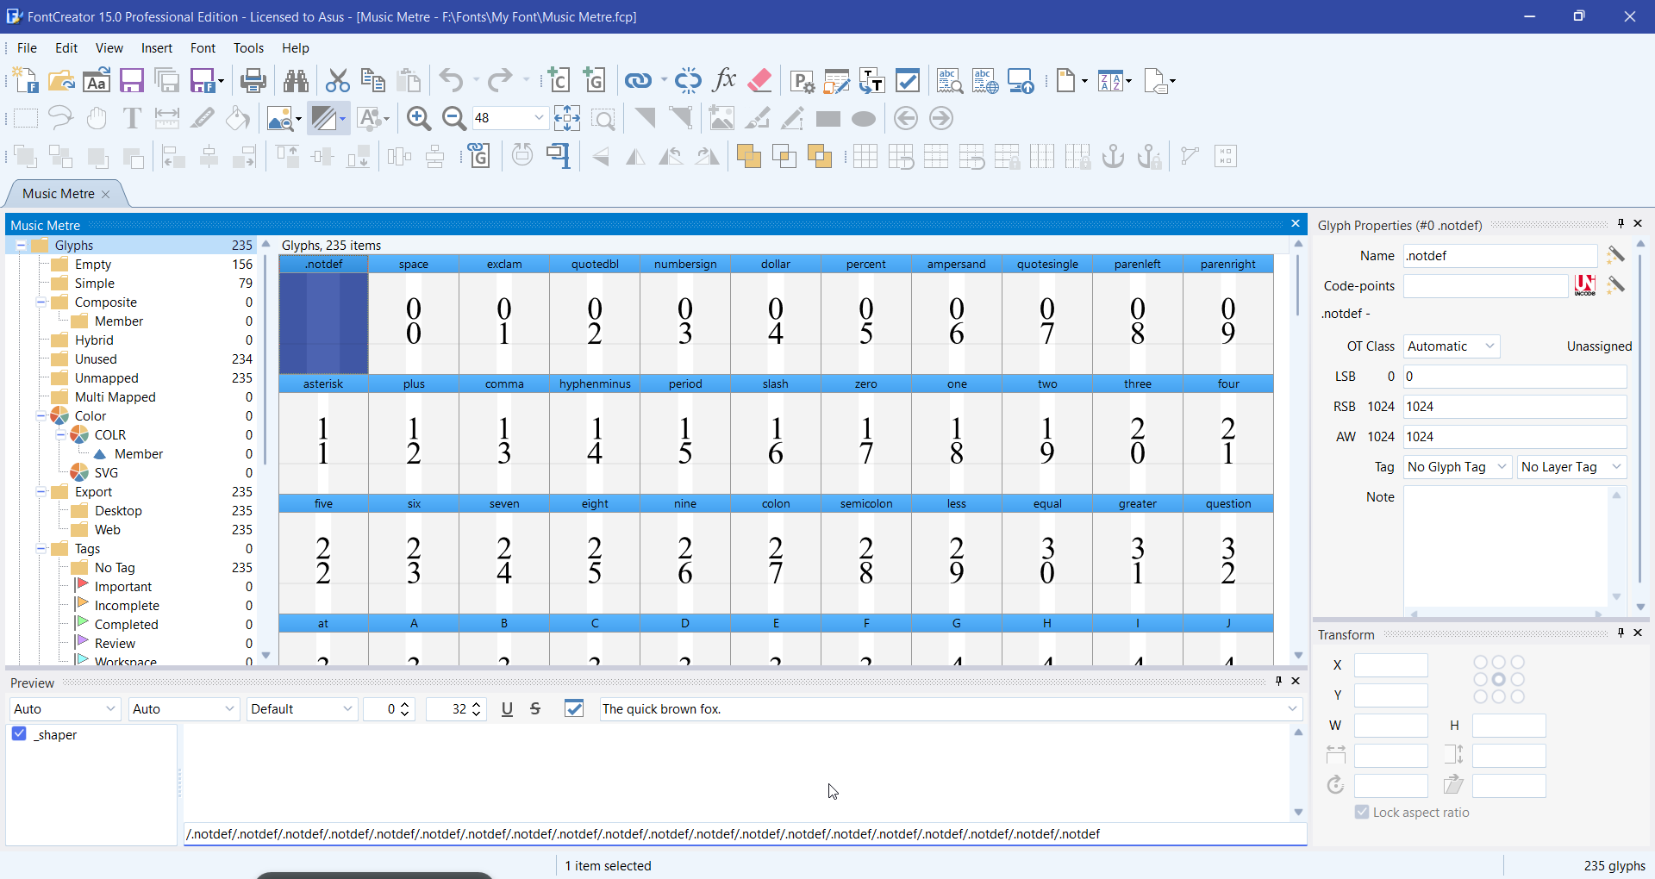
Task: Open the File menu
Action: [x=27, y=48]
